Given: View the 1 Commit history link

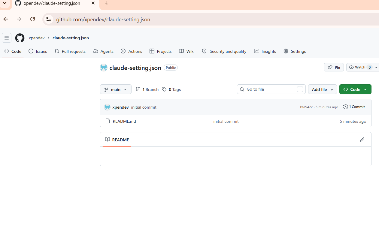Looking at the screenshot, I should pos(354,107).
